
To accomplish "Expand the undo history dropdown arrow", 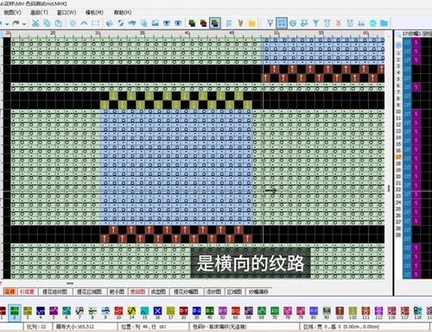I will 7,24.
